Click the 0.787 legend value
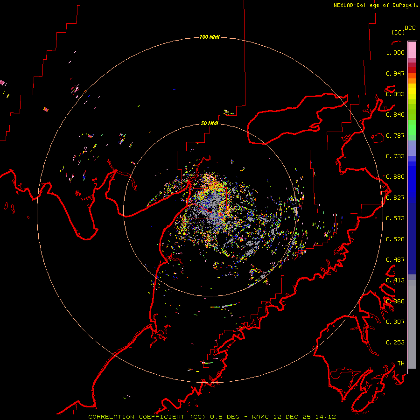This screenshot has height=420, width=420. tap(395, 135)
